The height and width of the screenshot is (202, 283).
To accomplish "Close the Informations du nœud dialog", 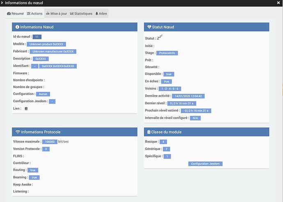I will [278, 3].
